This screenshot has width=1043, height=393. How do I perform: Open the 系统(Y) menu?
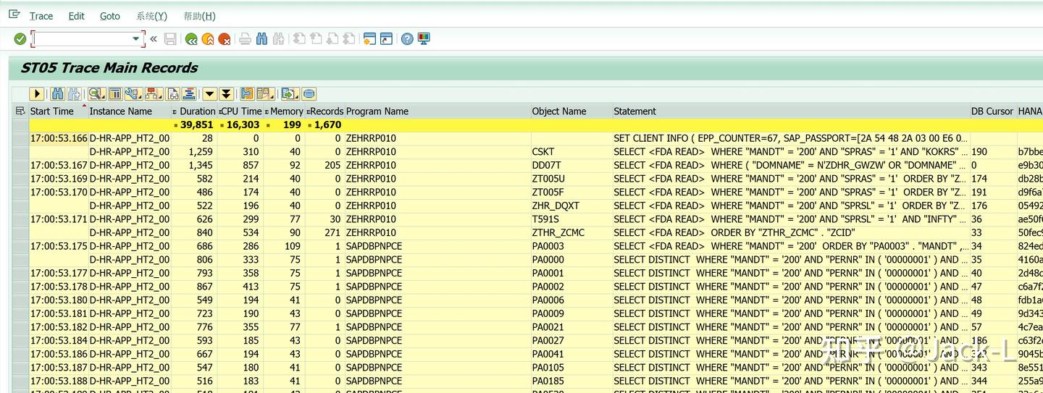[x=151, y=16]
